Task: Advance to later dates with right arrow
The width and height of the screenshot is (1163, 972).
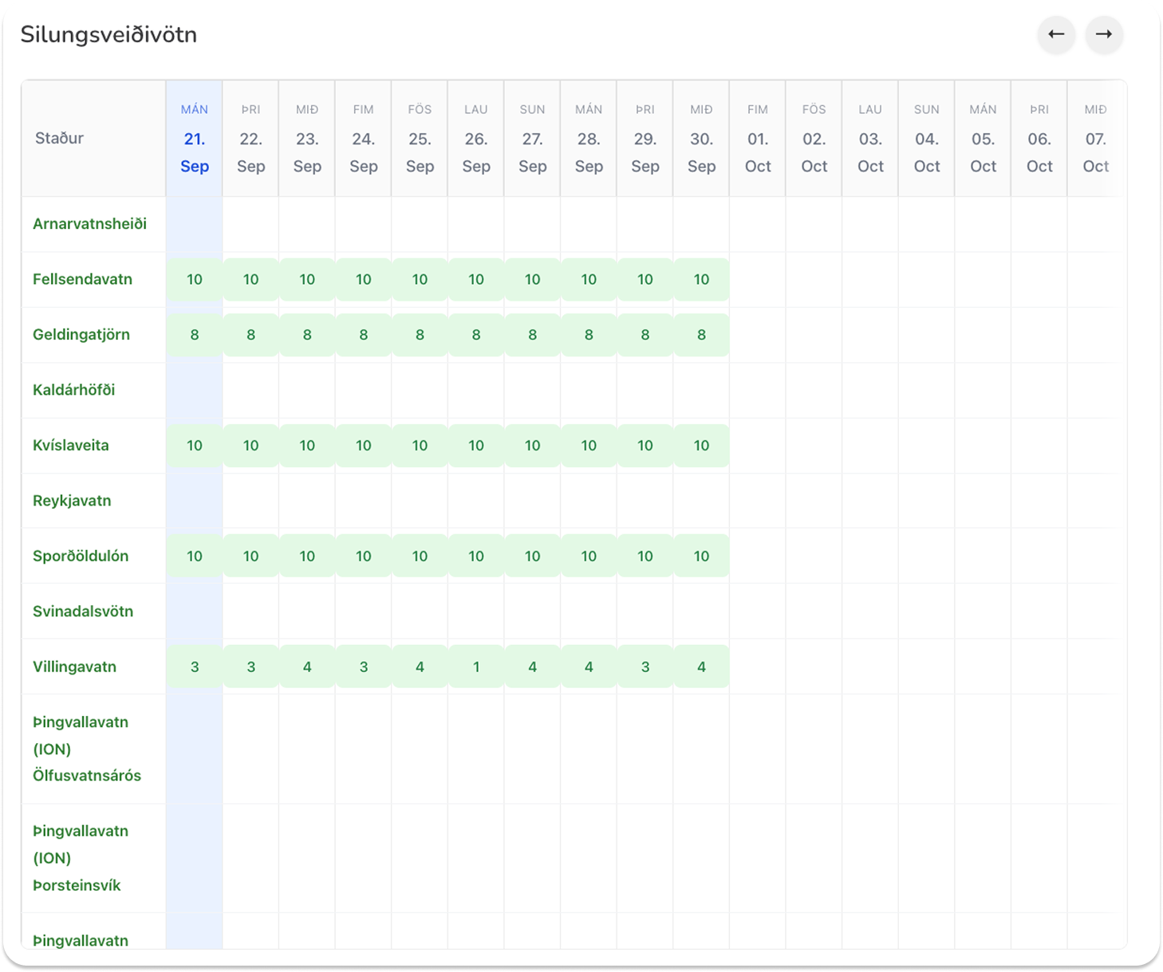Action: tap(1104, 34)
